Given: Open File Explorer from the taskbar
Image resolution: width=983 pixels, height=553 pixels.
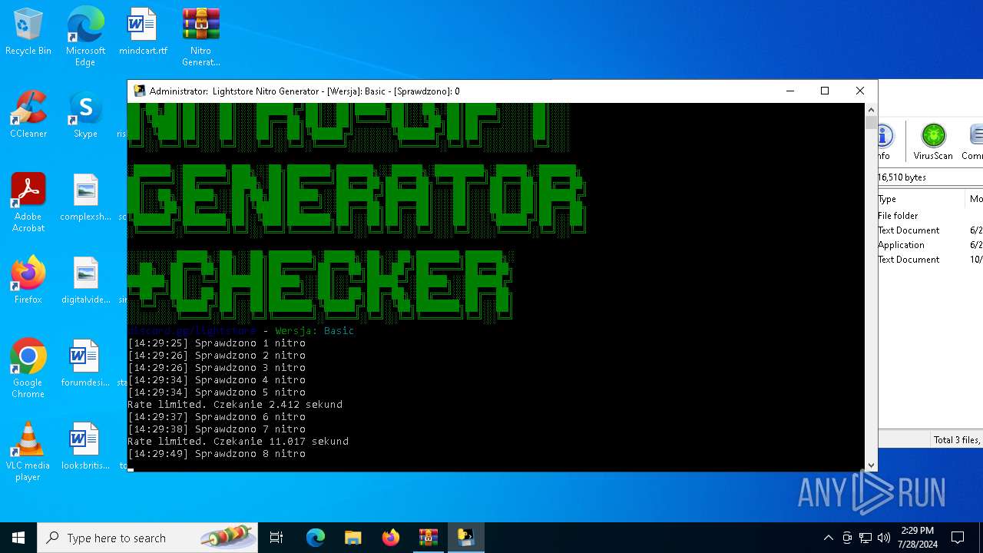Looking at the screenshot, I should click(353, 538).
